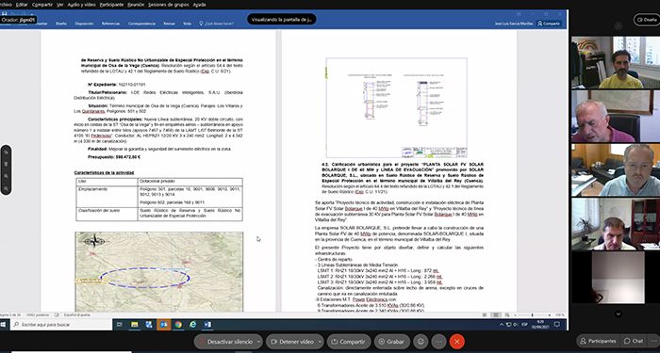Viewport: 660px width, 353px height.
Task: Switch to the Diseño tab in Word
Action: pos(61,24)
